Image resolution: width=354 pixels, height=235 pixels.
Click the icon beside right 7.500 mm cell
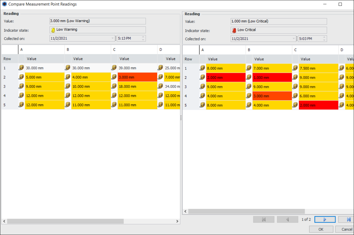click(295, 68)
